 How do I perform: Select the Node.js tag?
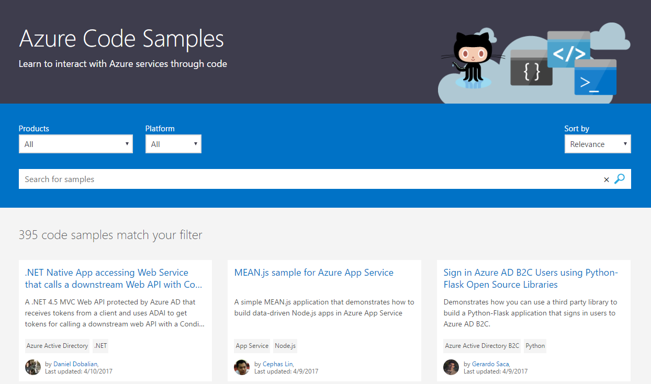pos(285,346)
